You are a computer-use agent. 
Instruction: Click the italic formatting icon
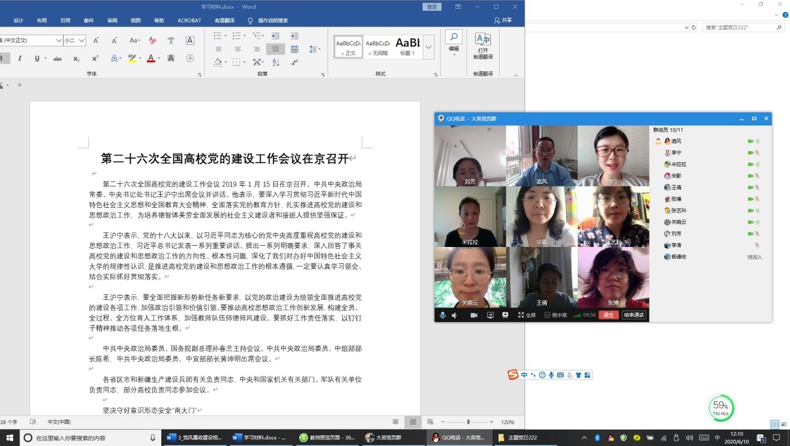tap(20, 59)
